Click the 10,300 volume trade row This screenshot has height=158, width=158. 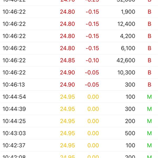point(79,72)
